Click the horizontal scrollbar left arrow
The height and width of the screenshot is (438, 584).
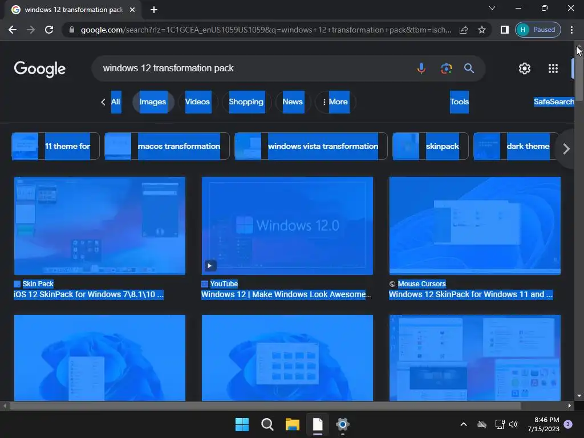click(4, 405)
